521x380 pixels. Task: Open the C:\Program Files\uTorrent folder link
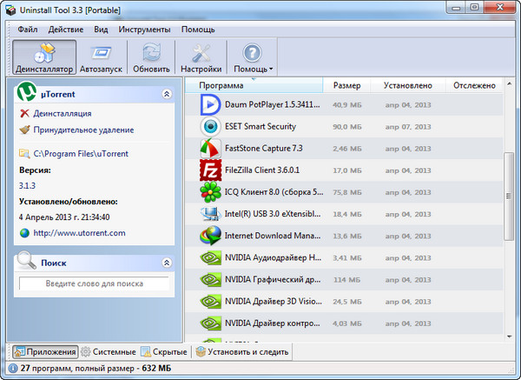[81, 154]
